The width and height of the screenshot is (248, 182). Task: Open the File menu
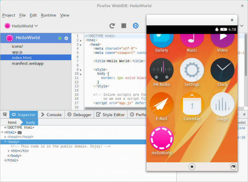pyautogui.click(x=22, y=15)
